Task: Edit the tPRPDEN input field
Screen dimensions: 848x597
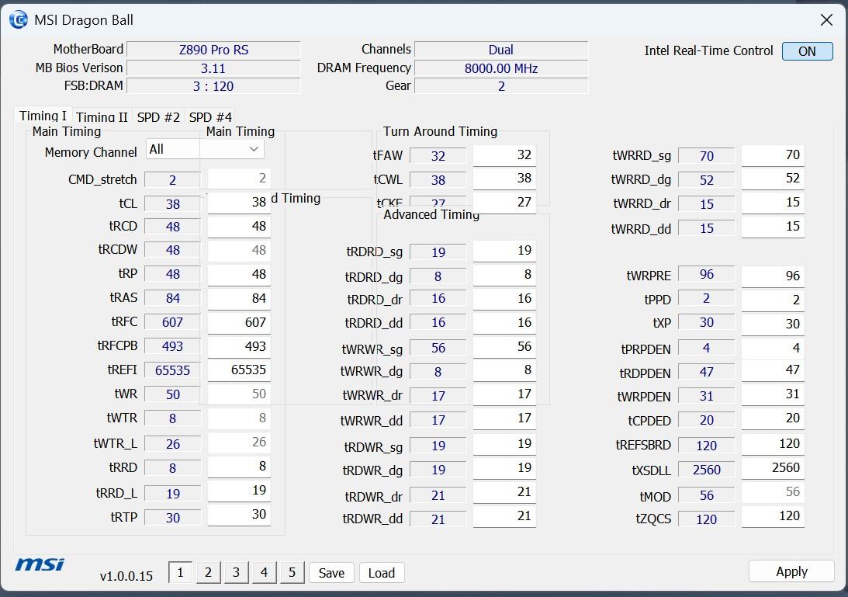Action: tap(773, 348)
